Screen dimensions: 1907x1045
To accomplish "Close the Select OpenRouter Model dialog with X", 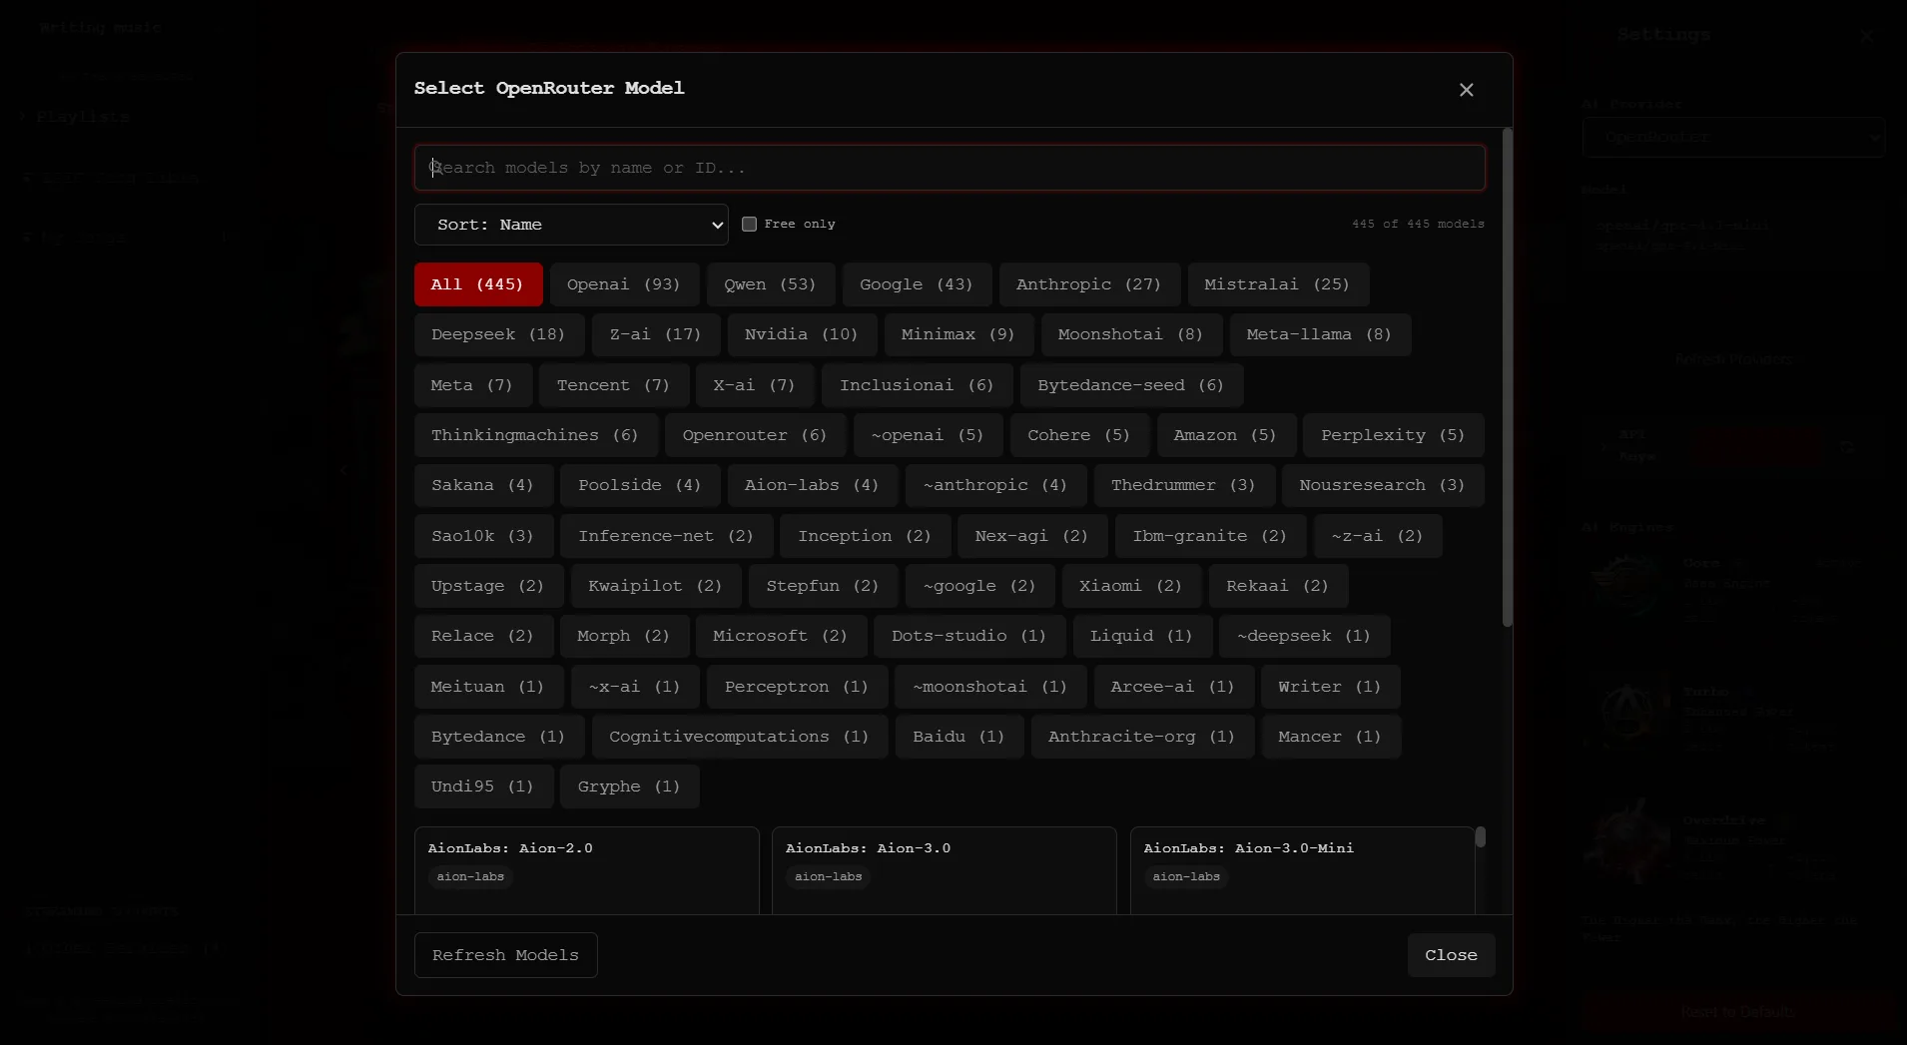I will click(1466, 90).
